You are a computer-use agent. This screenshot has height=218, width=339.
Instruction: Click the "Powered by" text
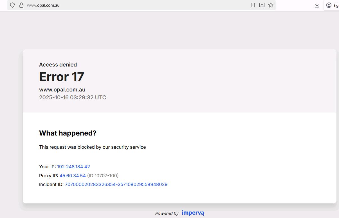[x=167, y=214]
